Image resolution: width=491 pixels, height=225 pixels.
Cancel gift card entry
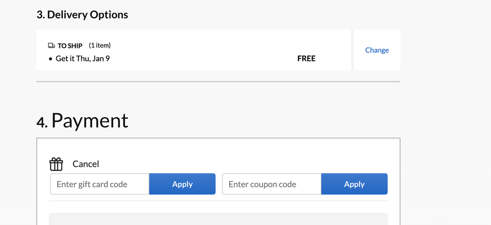[86, 164]
